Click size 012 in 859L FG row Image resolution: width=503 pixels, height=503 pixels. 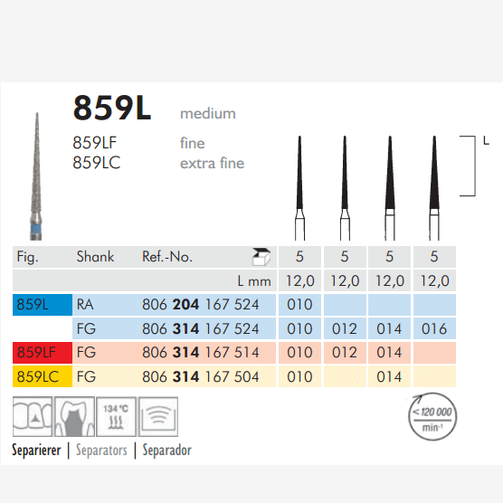pos(345,328)
